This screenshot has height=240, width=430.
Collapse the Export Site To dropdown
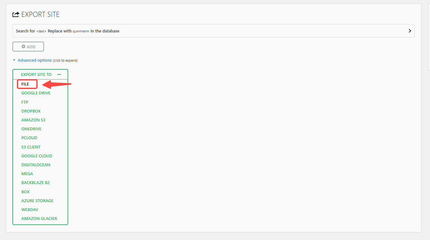click(40, 74)
